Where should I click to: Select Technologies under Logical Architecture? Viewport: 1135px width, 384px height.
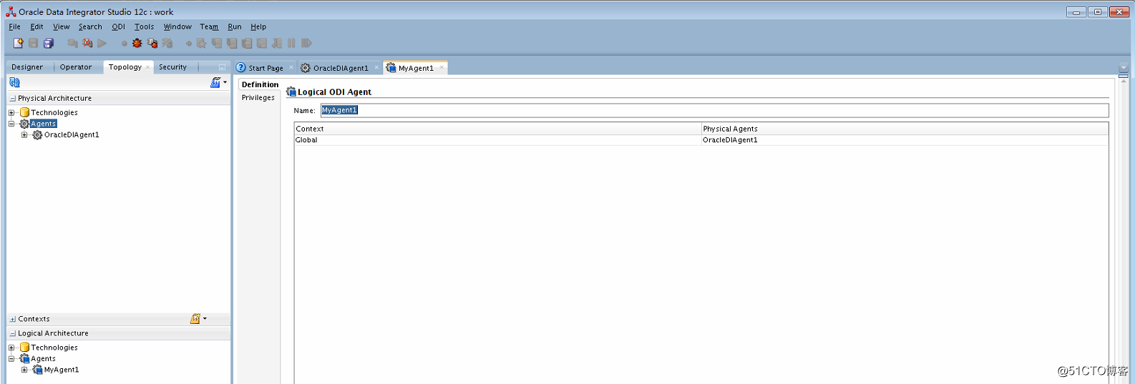[x=54, y=348]
